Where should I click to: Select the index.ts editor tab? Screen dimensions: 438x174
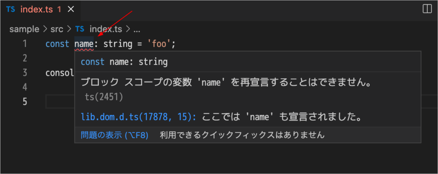(x=41, y=9)
